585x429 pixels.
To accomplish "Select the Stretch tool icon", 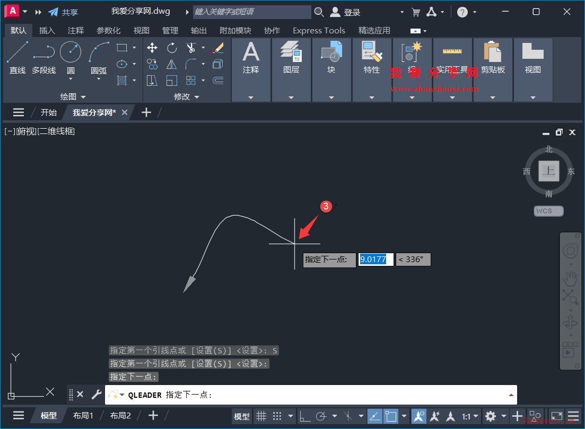I will 152,81.
